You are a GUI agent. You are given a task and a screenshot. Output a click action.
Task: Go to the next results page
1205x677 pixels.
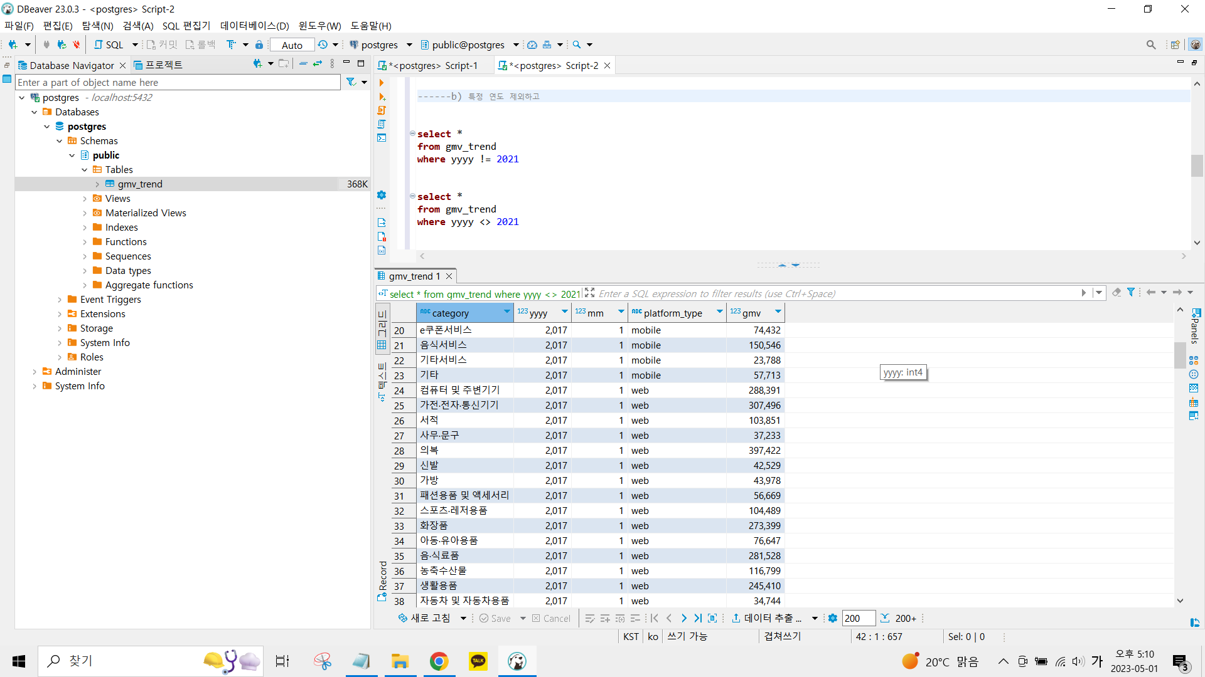coord(683,618)
